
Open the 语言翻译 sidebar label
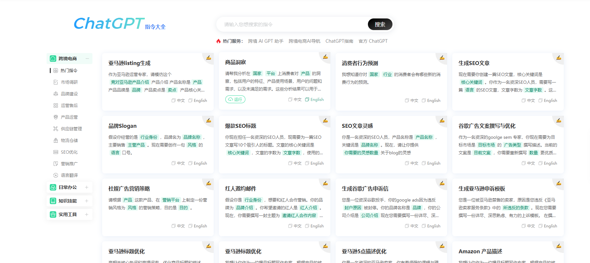(69, 175)
